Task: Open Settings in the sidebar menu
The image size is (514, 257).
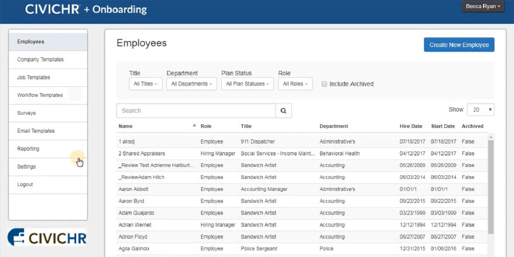Action: [x=27, y=167]
